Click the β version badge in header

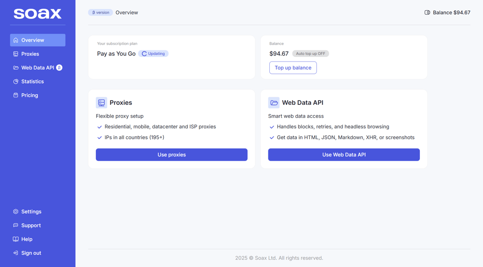click(100, 13)
